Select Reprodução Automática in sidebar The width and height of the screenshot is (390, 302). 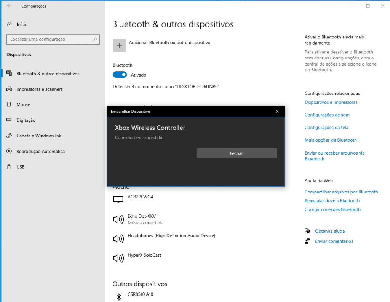tap(40, 152)
